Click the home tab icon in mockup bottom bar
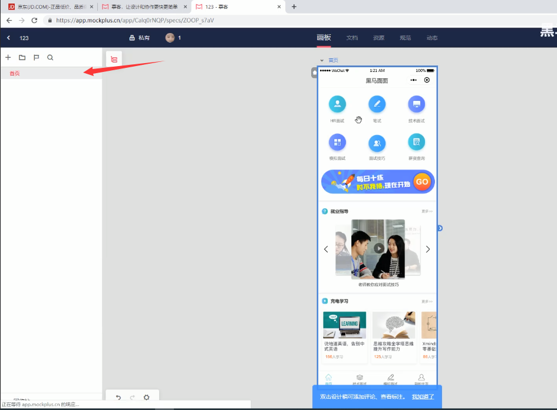Viewport: 557px width, 410px height. [x=328, y=378]
